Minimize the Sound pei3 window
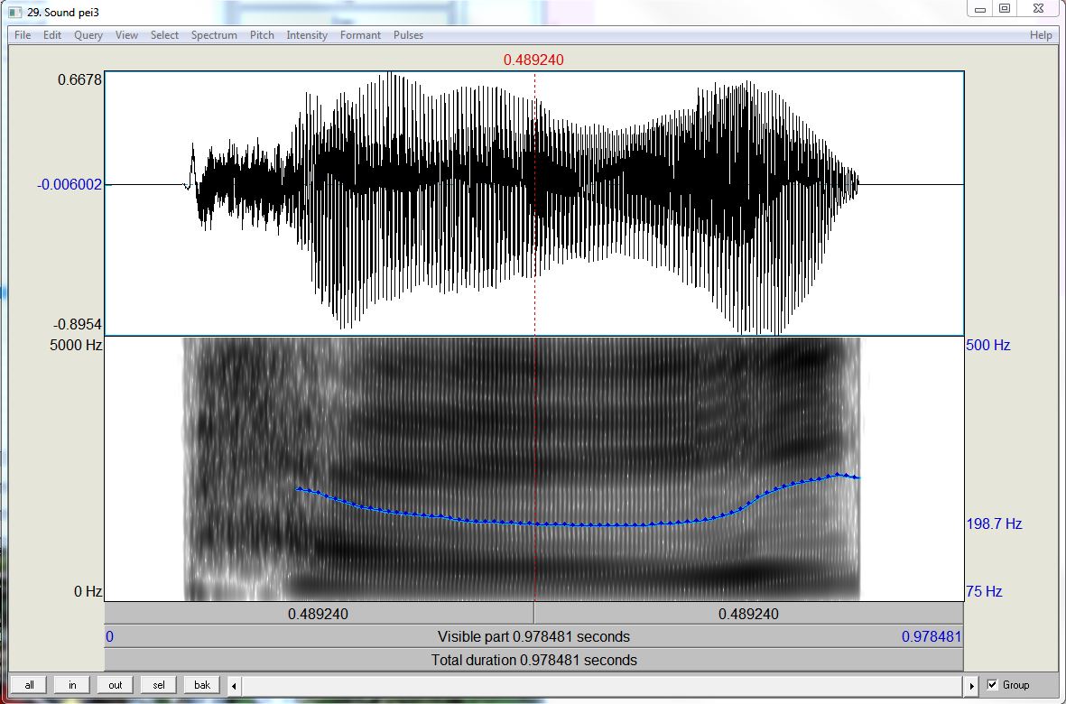Image resolution: width=1066 pixels, height=704 pixels. pos(980,9)
